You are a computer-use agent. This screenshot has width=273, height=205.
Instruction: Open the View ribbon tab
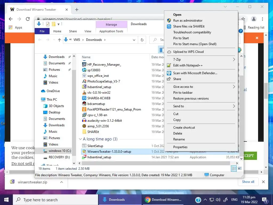(x=88, y=31)
